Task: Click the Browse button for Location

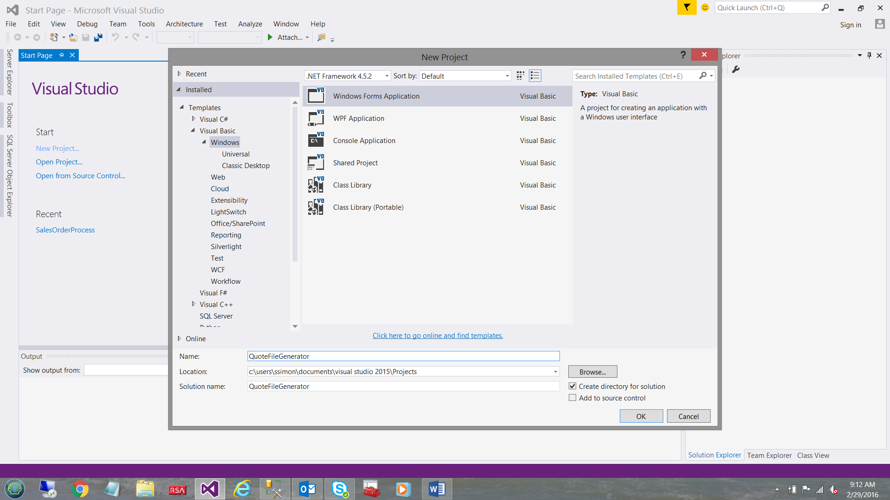Action: [x=592, y=371]
